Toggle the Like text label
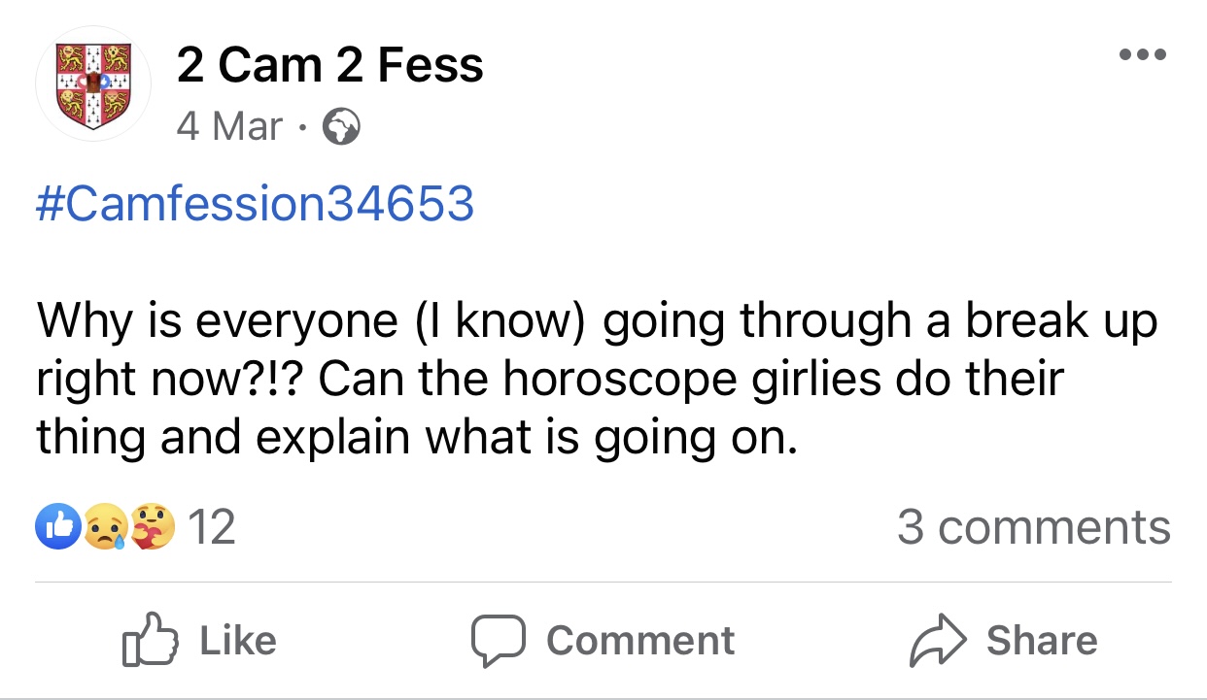1207x700 pixels. 237,641
